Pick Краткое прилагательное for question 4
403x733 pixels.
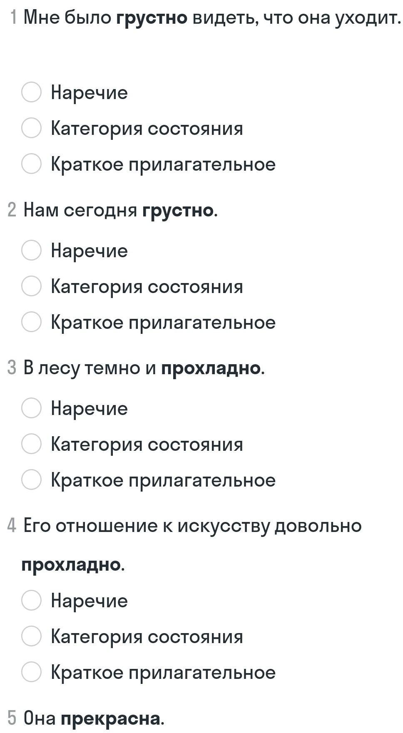(31, 672)
